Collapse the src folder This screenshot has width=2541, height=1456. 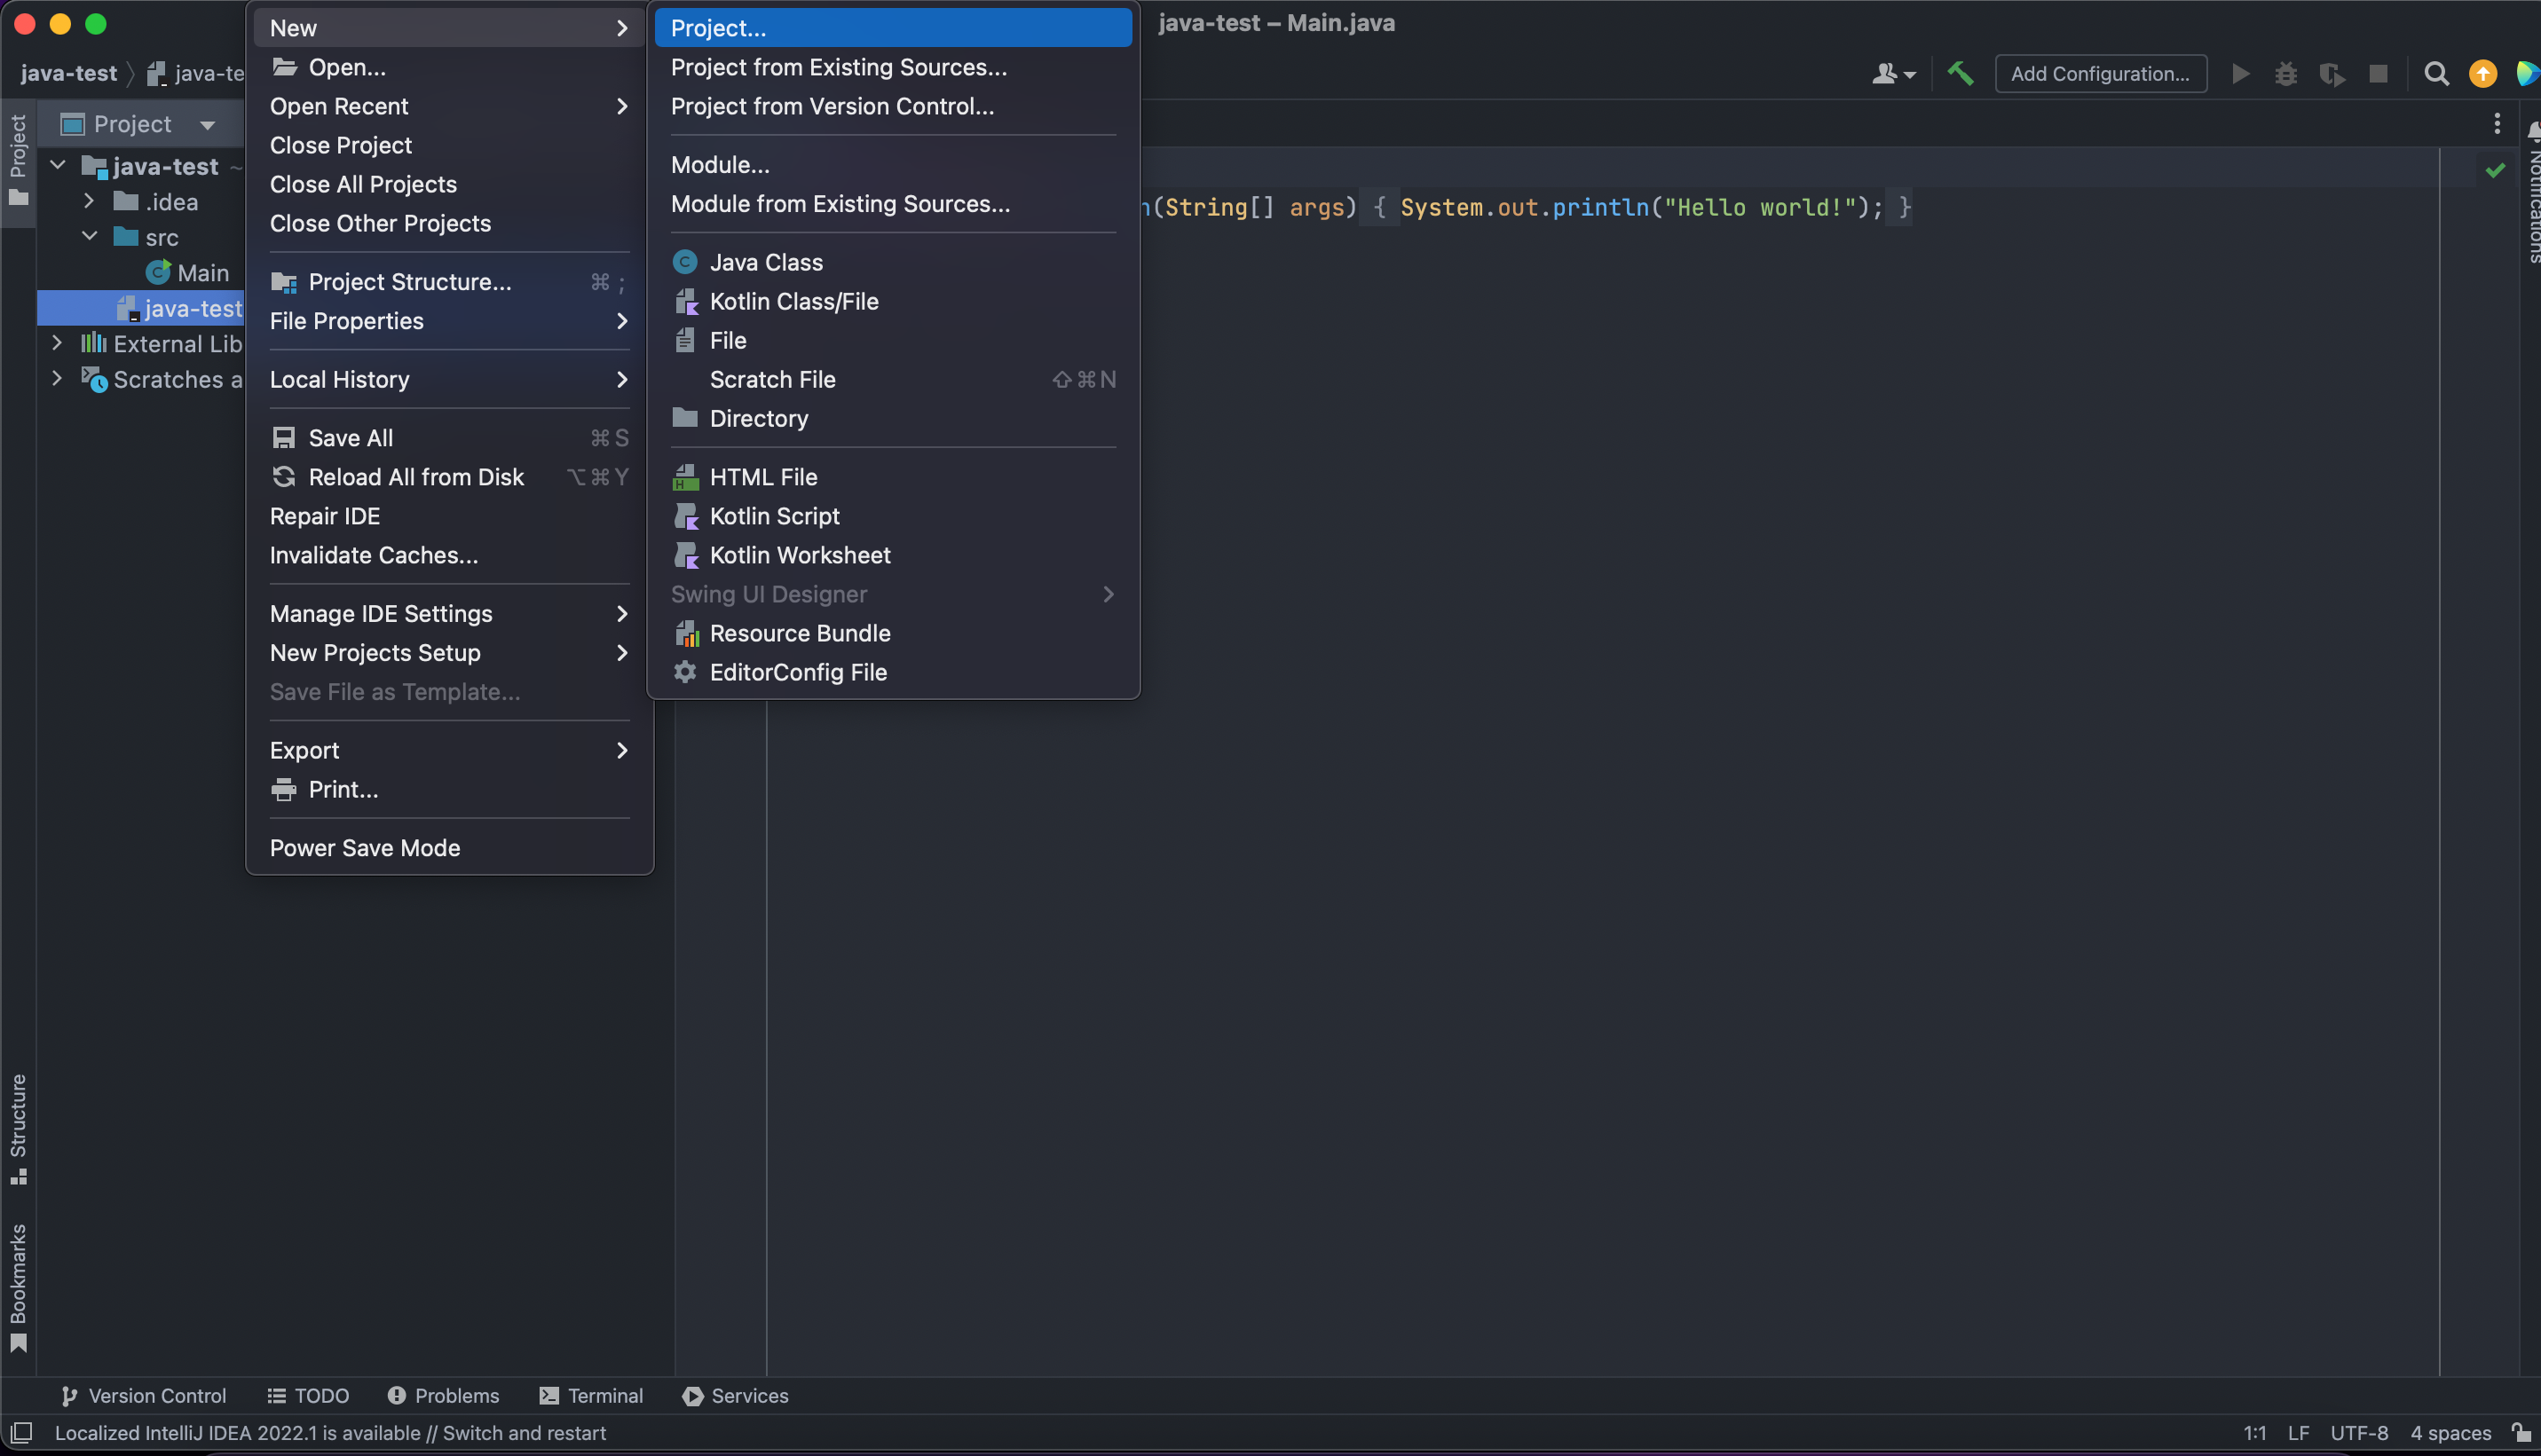pyautogui.click(x=89, y=237)
